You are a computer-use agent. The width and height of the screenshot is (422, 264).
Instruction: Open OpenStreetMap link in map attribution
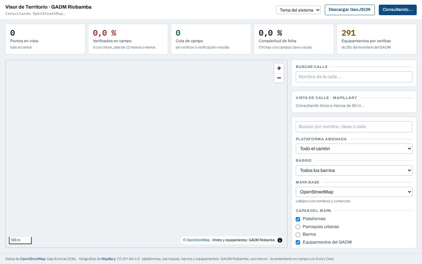pyautogui.click(x=198, y=240)
